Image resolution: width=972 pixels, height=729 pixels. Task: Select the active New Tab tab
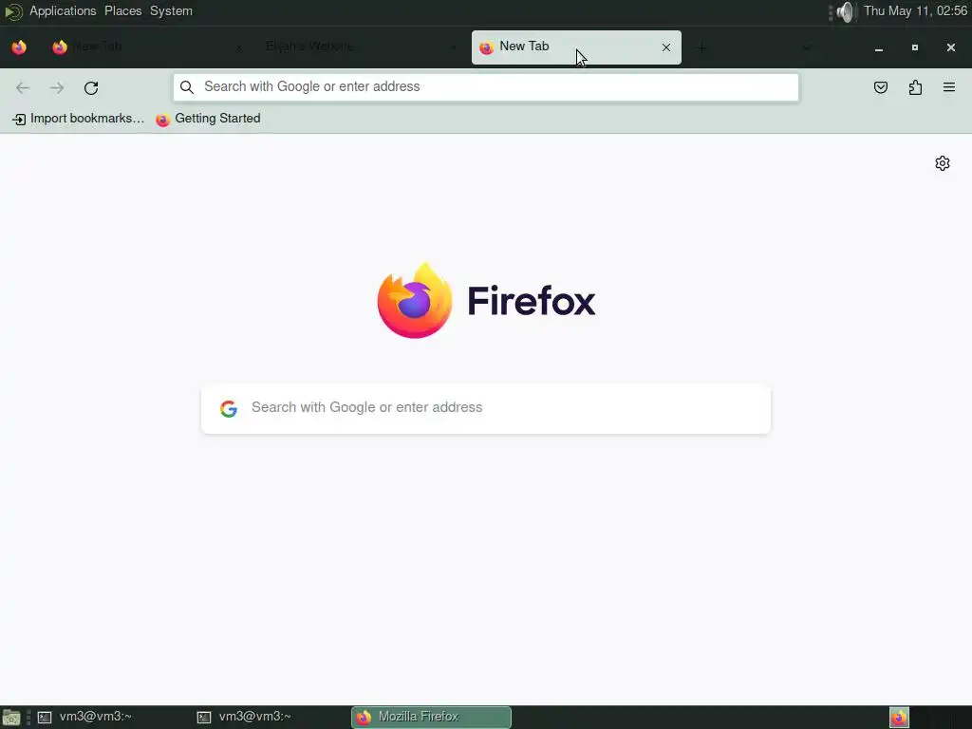coord(576,47)
